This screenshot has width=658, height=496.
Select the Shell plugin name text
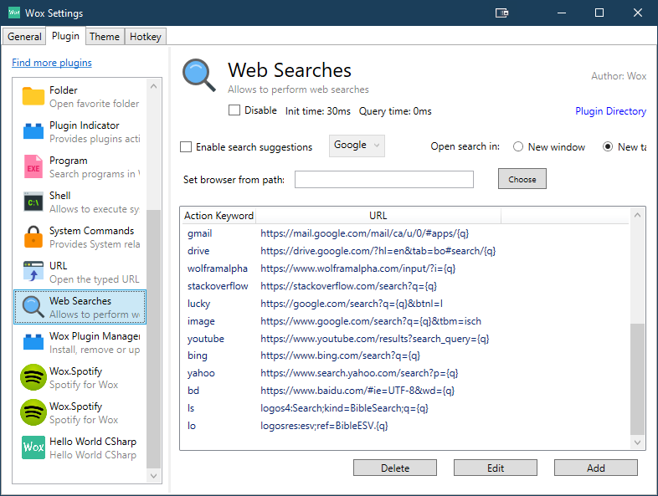tap(60, 196)
